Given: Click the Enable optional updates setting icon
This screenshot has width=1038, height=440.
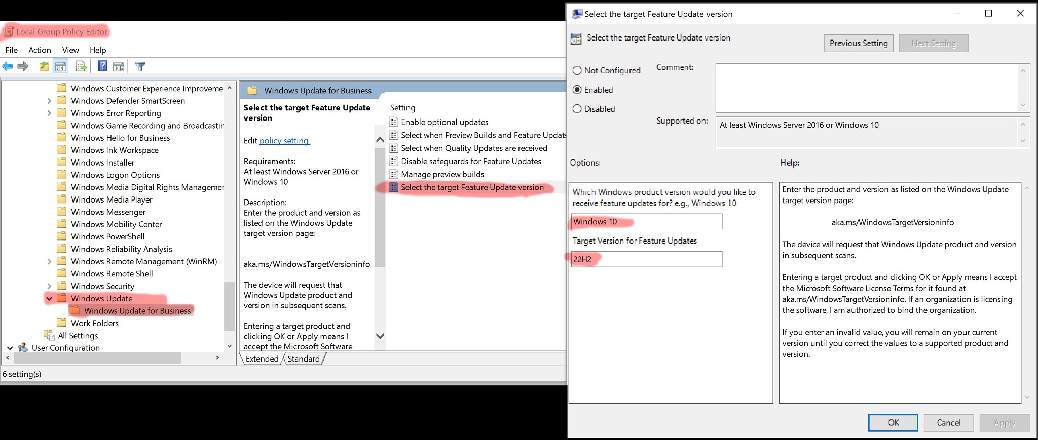Looking at the screenshot, I should 394,122.
